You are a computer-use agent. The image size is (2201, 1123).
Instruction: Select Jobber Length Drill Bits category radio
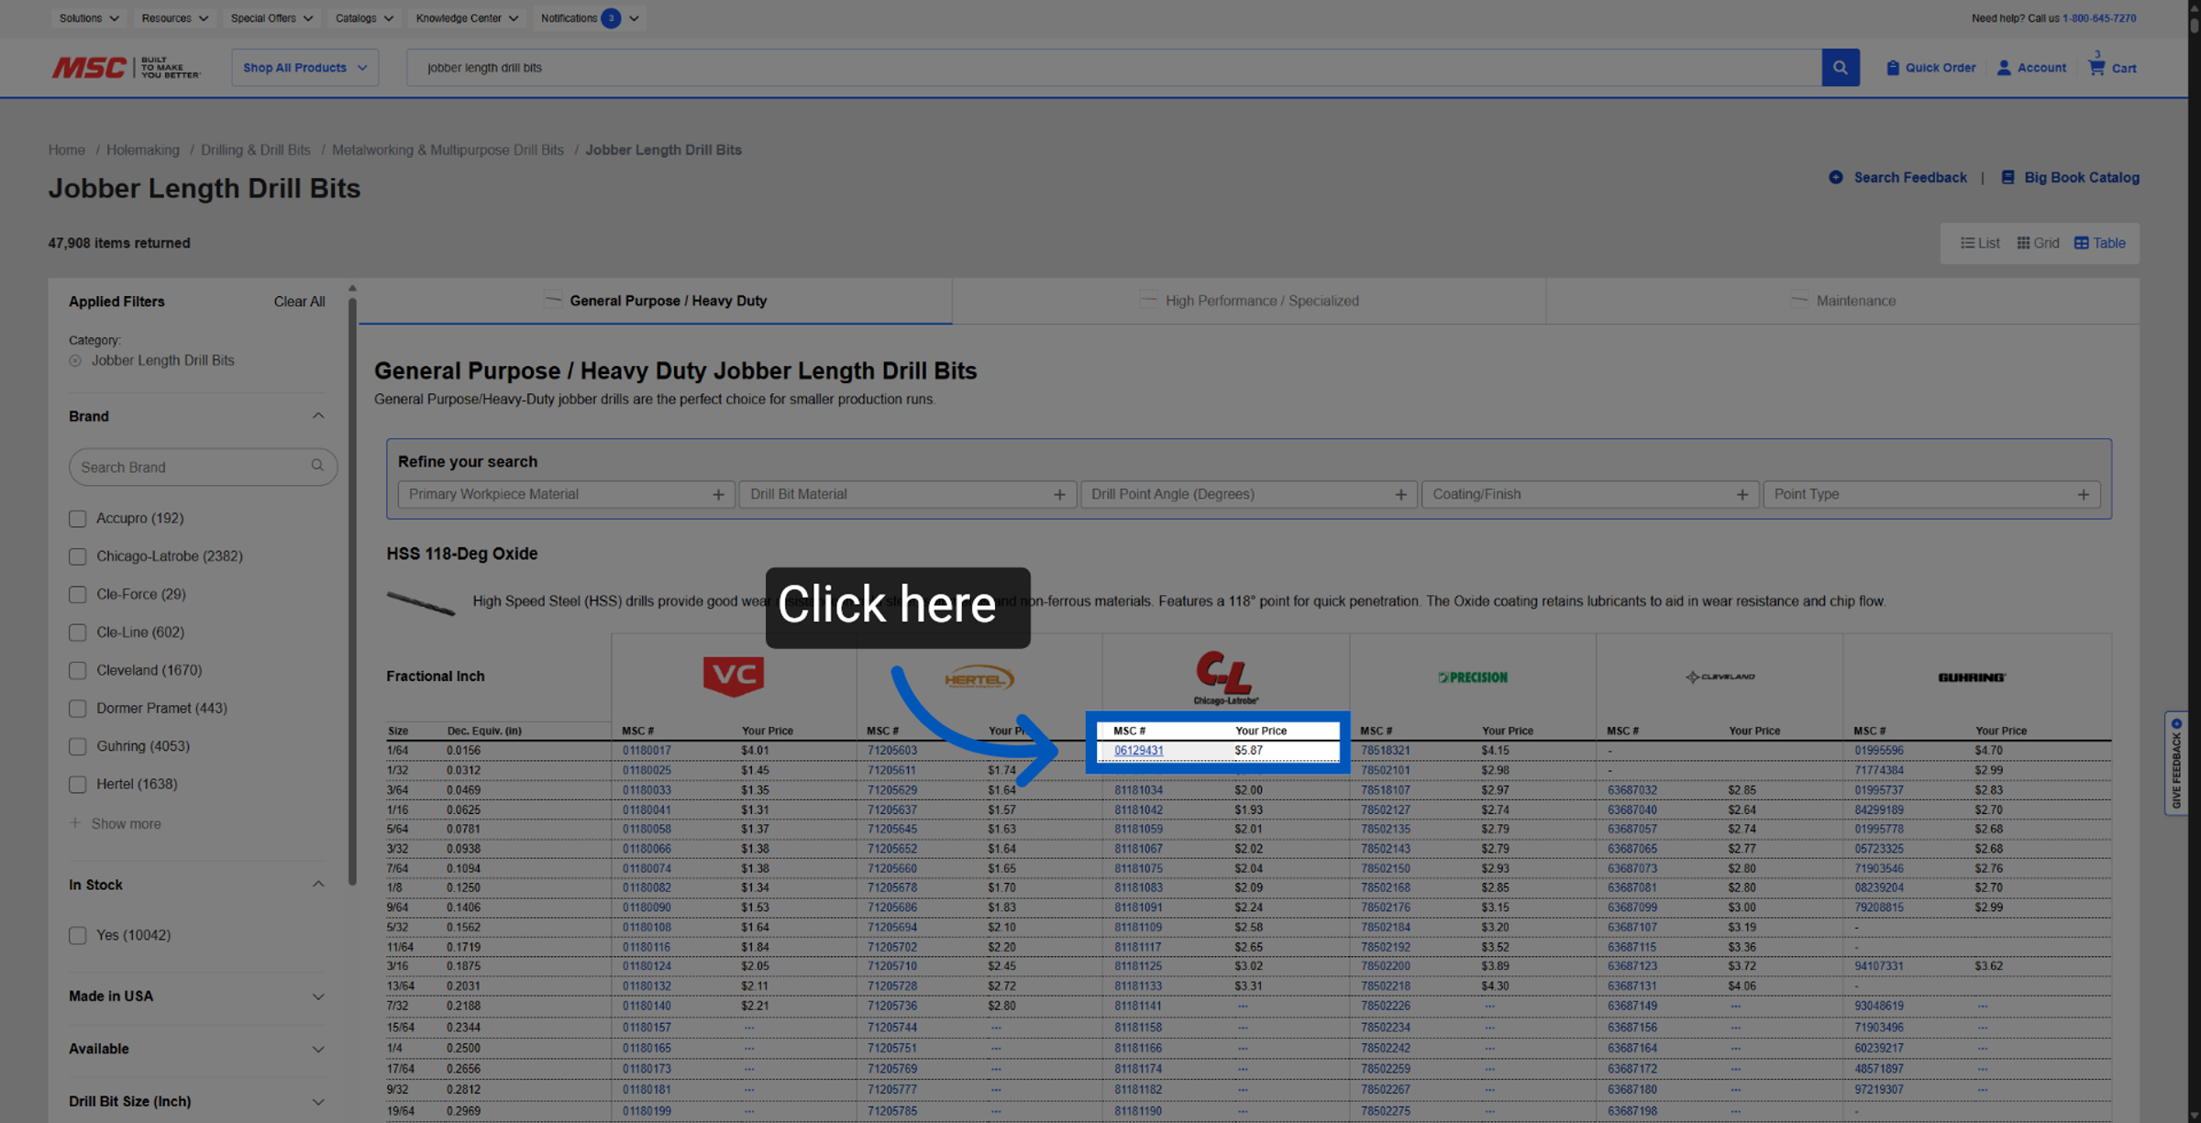(75, 361)
